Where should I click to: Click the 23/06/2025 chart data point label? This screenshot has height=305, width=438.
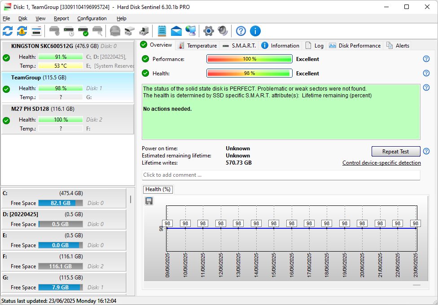(x=416, y=223)
